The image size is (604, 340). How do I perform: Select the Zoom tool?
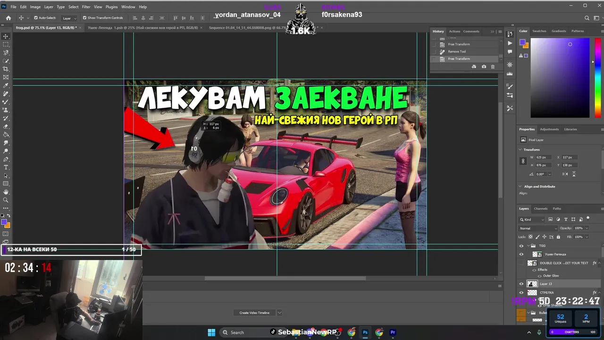(x=6, y=200)
